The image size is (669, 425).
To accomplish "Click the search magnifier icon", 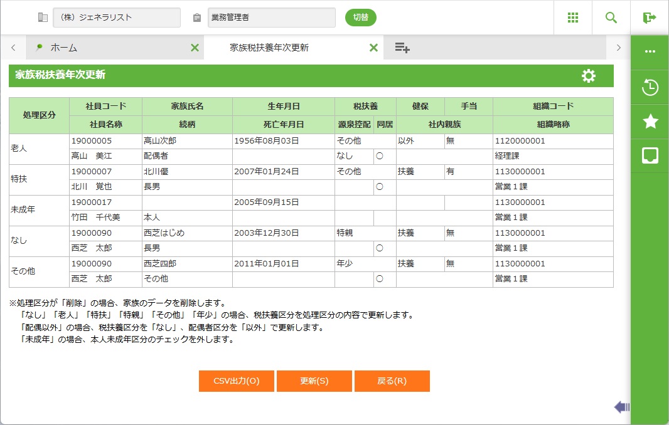I will pyautogui.click(x=611, y=18).
